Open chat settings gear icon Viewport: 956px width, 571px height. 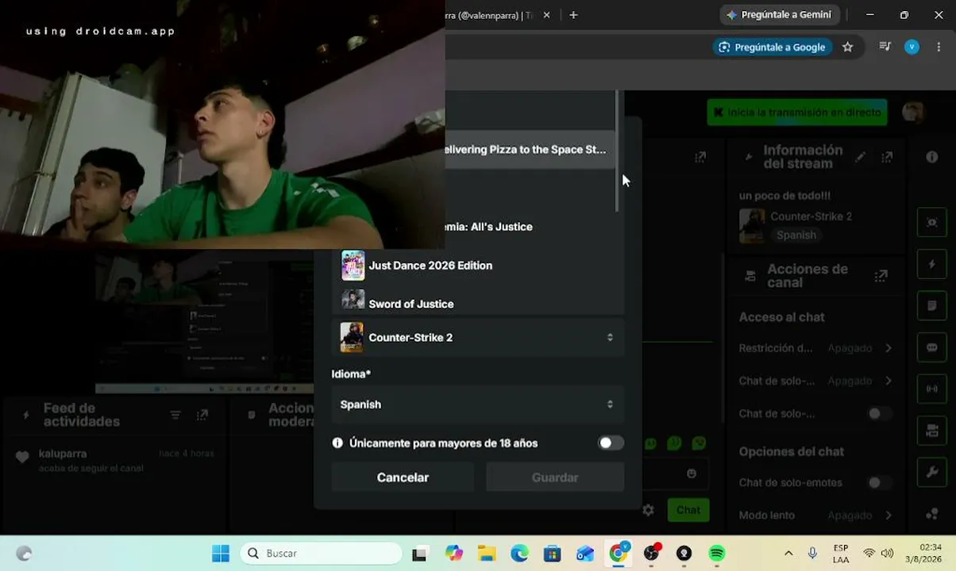coord(648,510)
